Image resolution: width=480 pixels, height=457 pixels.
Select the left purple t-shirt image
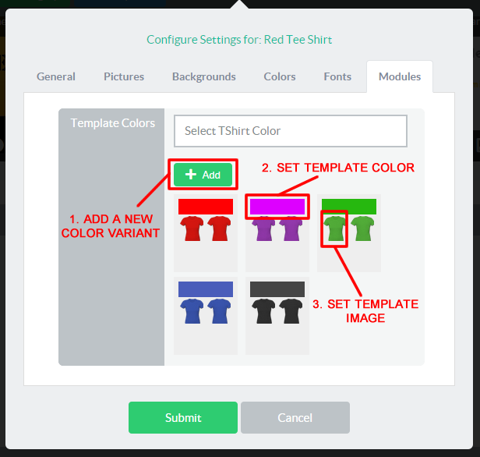(263, 228)
